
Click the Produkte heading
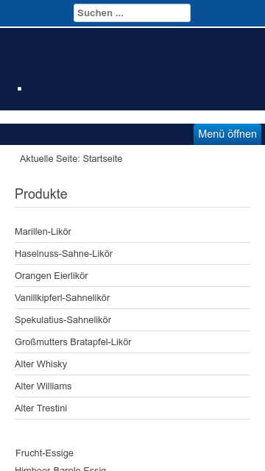[41, 194]
